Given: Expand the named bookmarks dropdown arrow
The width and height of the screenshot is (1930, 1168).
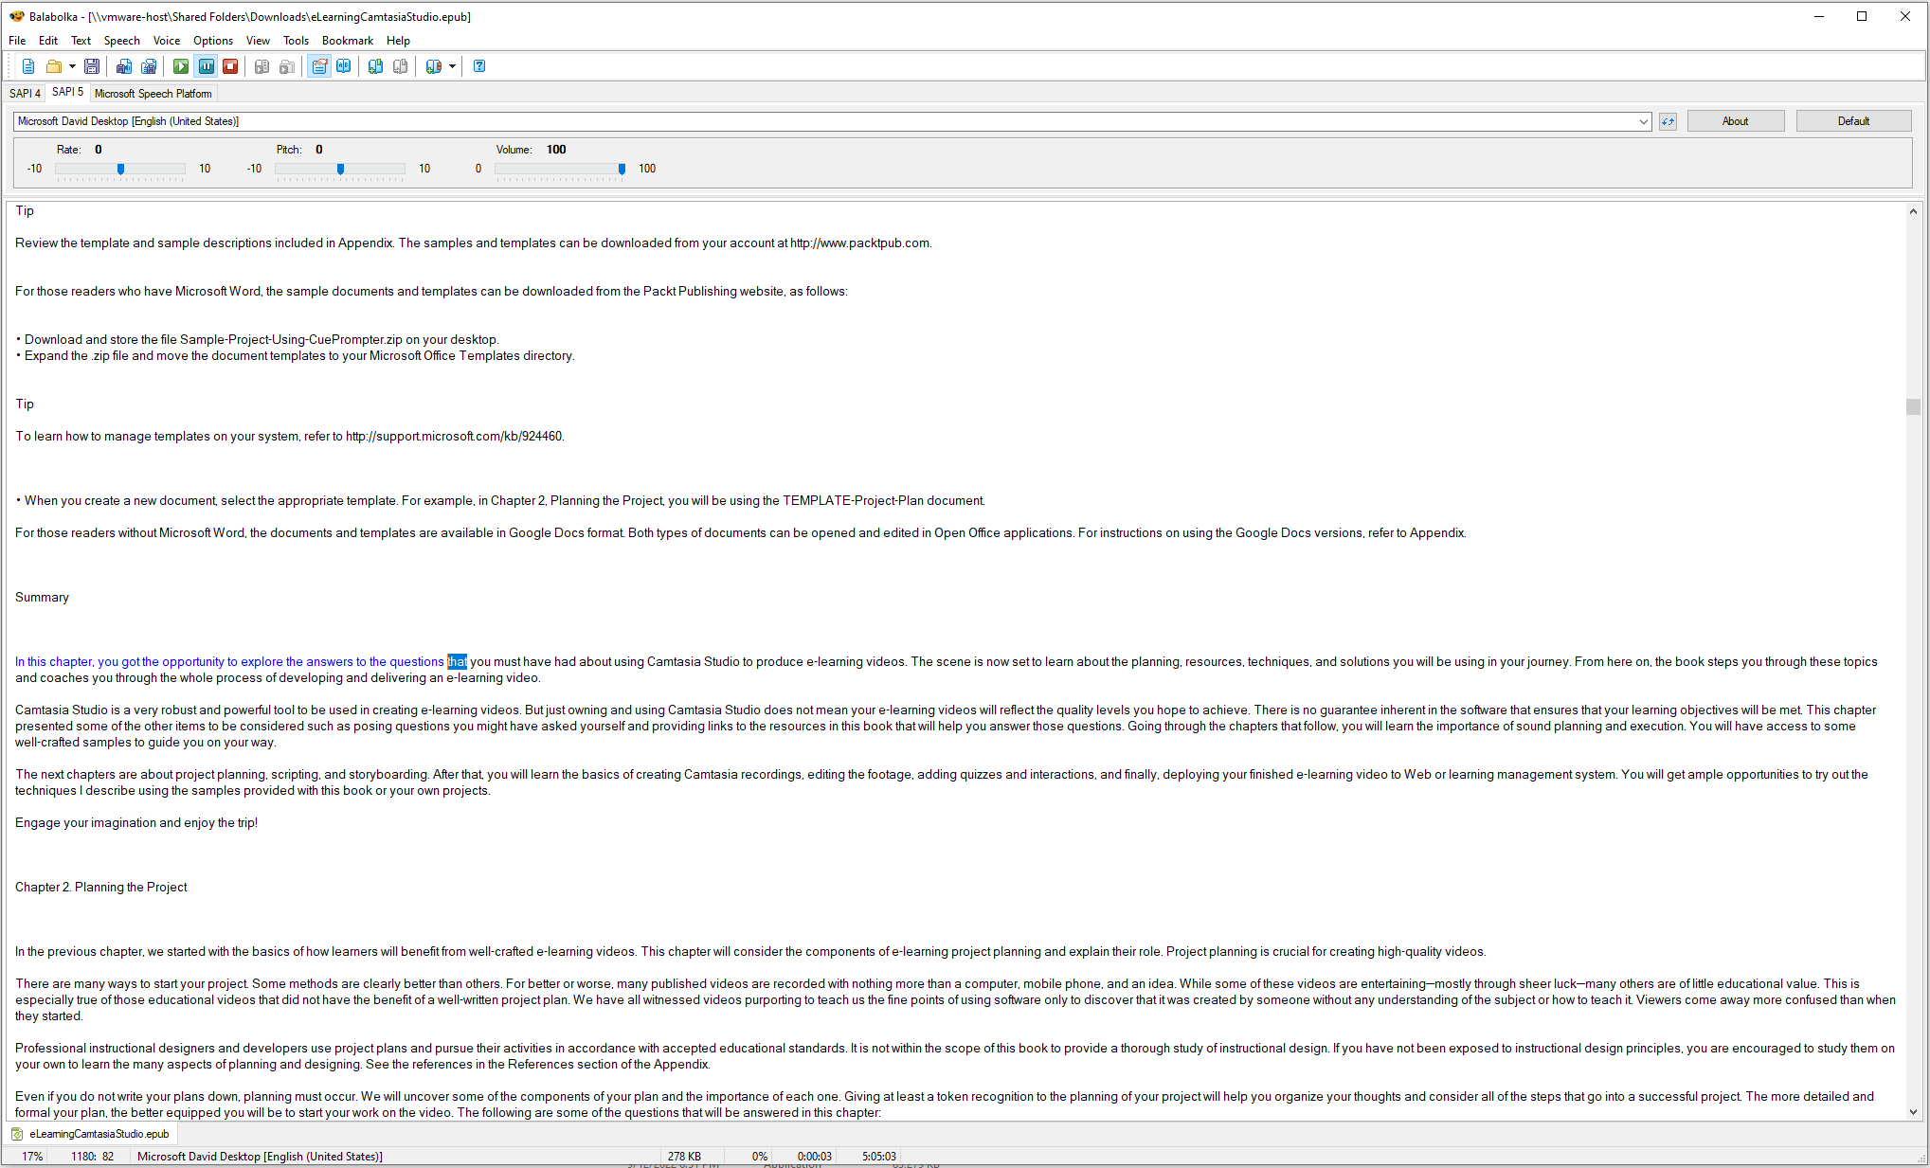Looking at the screenshot, I should 452,66.
